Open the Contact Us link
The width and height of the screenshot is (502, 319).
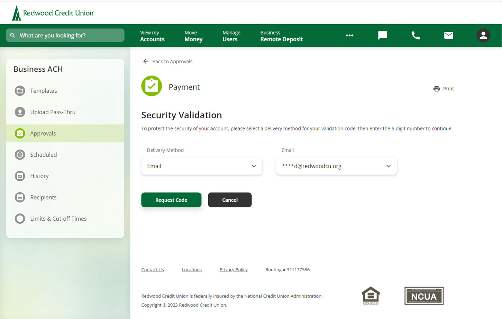pos(153,270)
